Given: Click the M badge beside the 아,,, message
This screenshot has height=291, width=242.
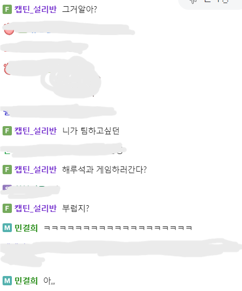Looking at the screenshot, I should coord(7,281).
